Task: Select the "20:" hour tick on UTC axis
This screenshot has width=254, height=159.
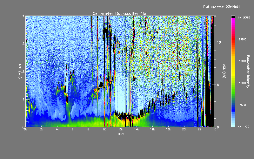Action: pyautogui.click(x=184, y=129)
